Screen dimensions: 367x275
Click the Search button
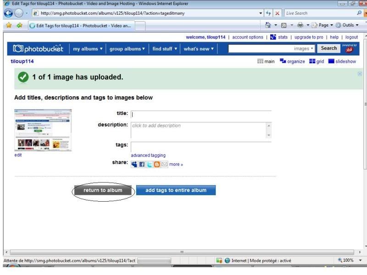pos(328,48)
